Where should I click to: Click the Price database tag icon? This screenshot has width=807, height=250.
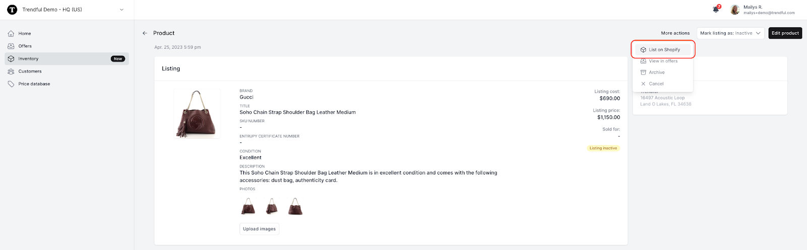(11, 84)
